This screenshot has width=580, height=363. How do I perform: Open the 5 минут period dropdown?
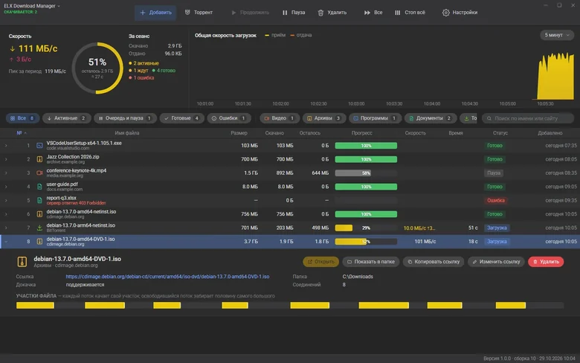(x=557, y=35)
